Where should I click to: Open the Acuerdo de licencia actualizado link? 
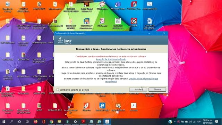111,59
